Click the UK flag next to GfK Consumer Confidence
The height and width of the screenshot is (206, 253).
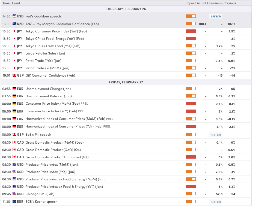tap(15, 75)
